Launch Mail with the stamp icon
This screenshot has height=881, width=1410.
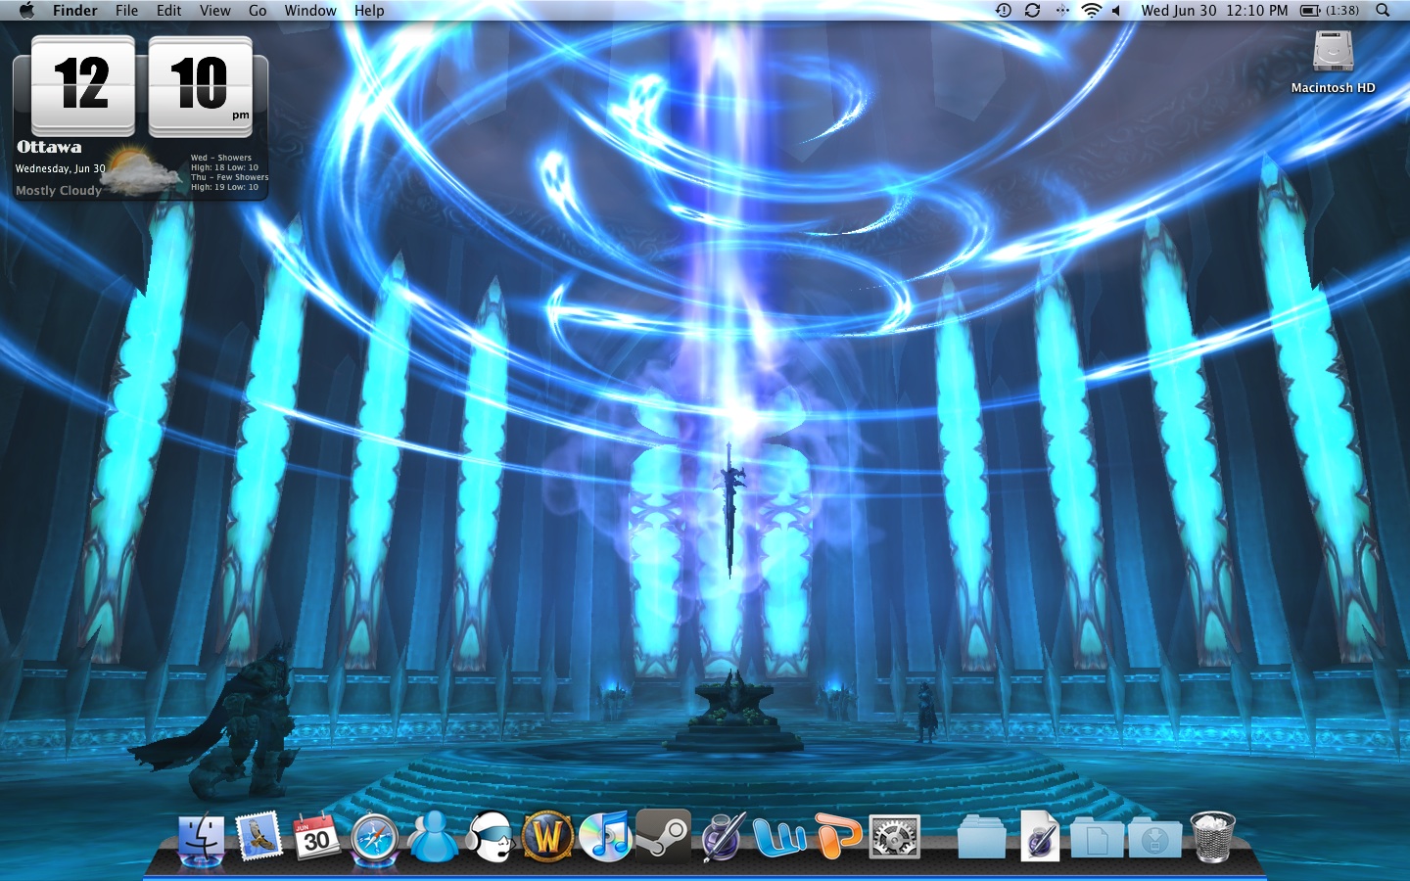pyautogui.click(x=258, y=838)
